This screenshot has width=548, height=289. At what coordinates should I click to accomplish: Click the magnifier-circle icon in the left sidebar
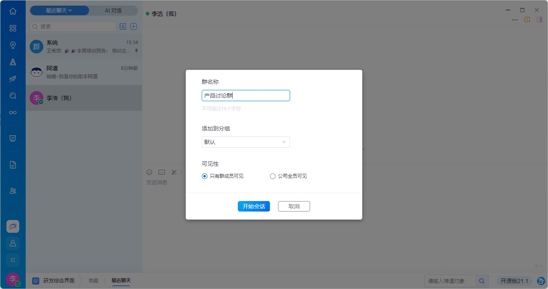tap(13, 96)
